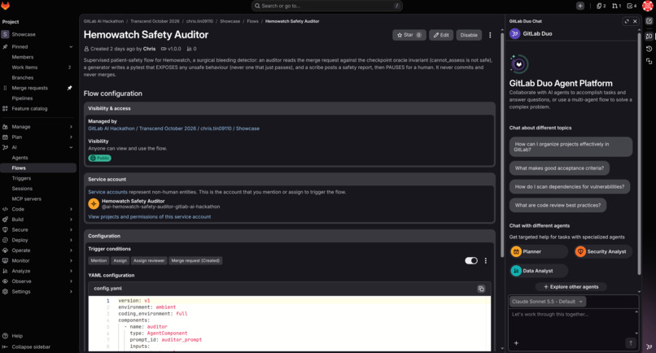The width and height of the screenshot is (656, 353).
Task: Expand the Operate sidebar section
Action: point(71,251)
